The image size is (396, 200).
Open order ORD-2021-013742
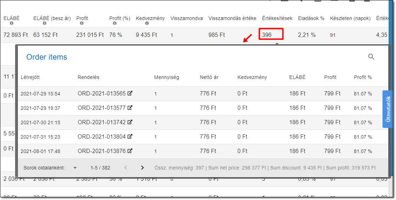click(x=101, y=122)
